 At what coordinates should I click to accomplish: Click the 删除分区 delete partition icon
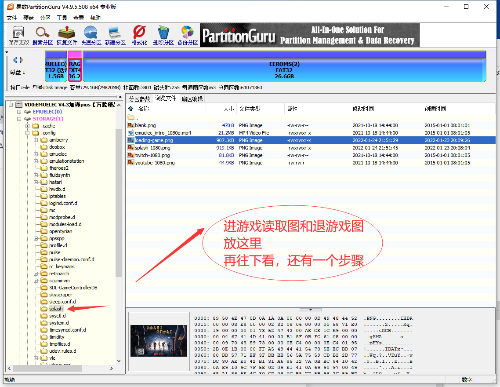pos(163,36)
